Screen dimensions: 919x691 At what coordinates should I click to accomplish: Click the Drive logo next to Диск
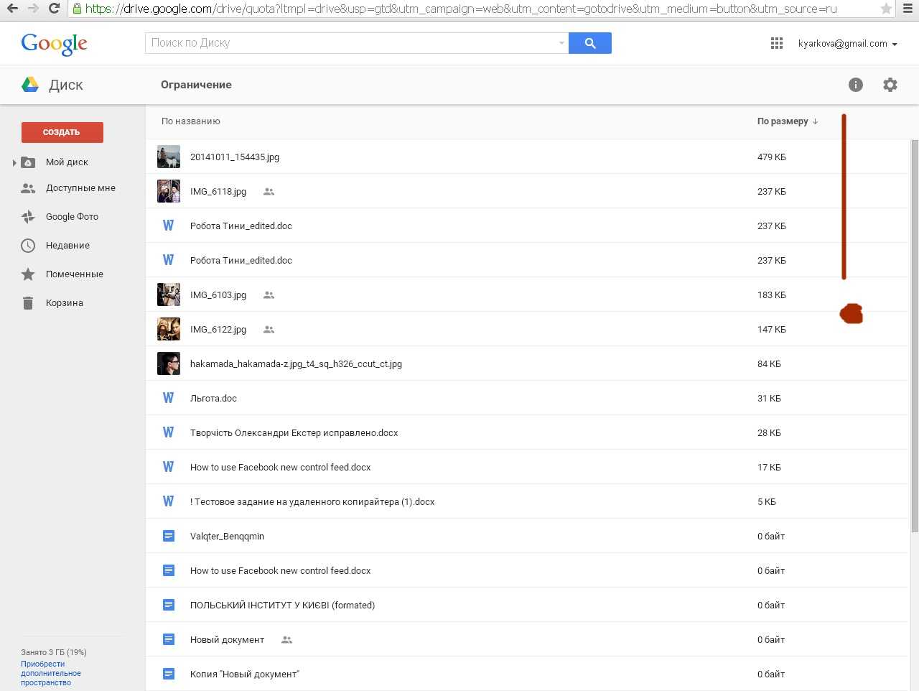[x=30, y=85]
